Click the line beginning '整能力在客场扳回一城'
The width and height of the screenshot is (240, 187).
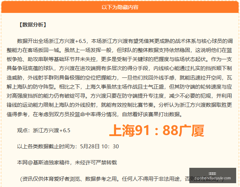point(119,50)
